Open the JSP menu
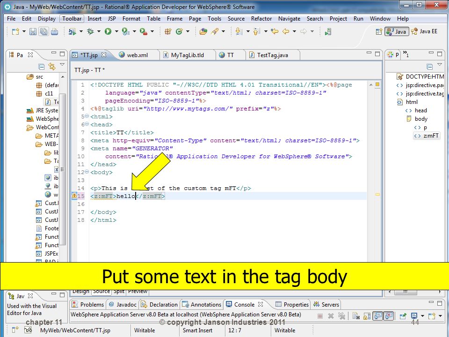The image size is (449, 337). 112,19
